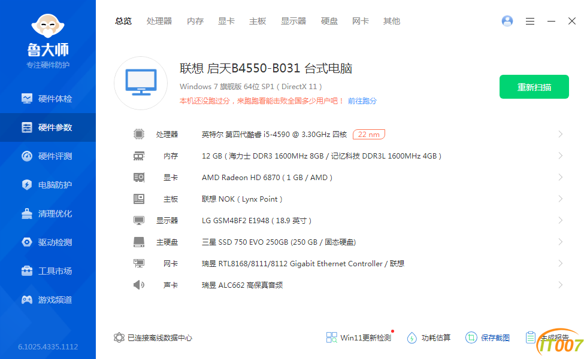This screenshot has width=587, height=359.
Task: Open the hamburger main menu icon
Action: pos(530,21)
